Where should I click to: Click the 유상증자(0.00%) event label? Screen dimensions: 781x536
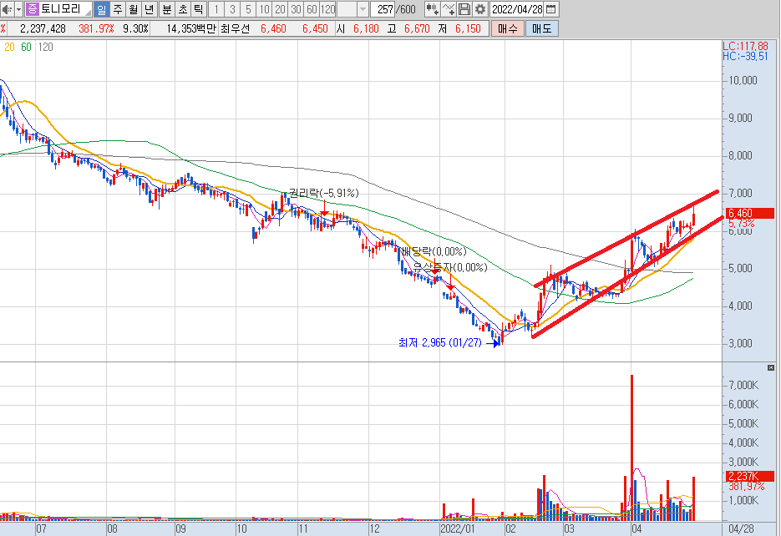point(449,267)
